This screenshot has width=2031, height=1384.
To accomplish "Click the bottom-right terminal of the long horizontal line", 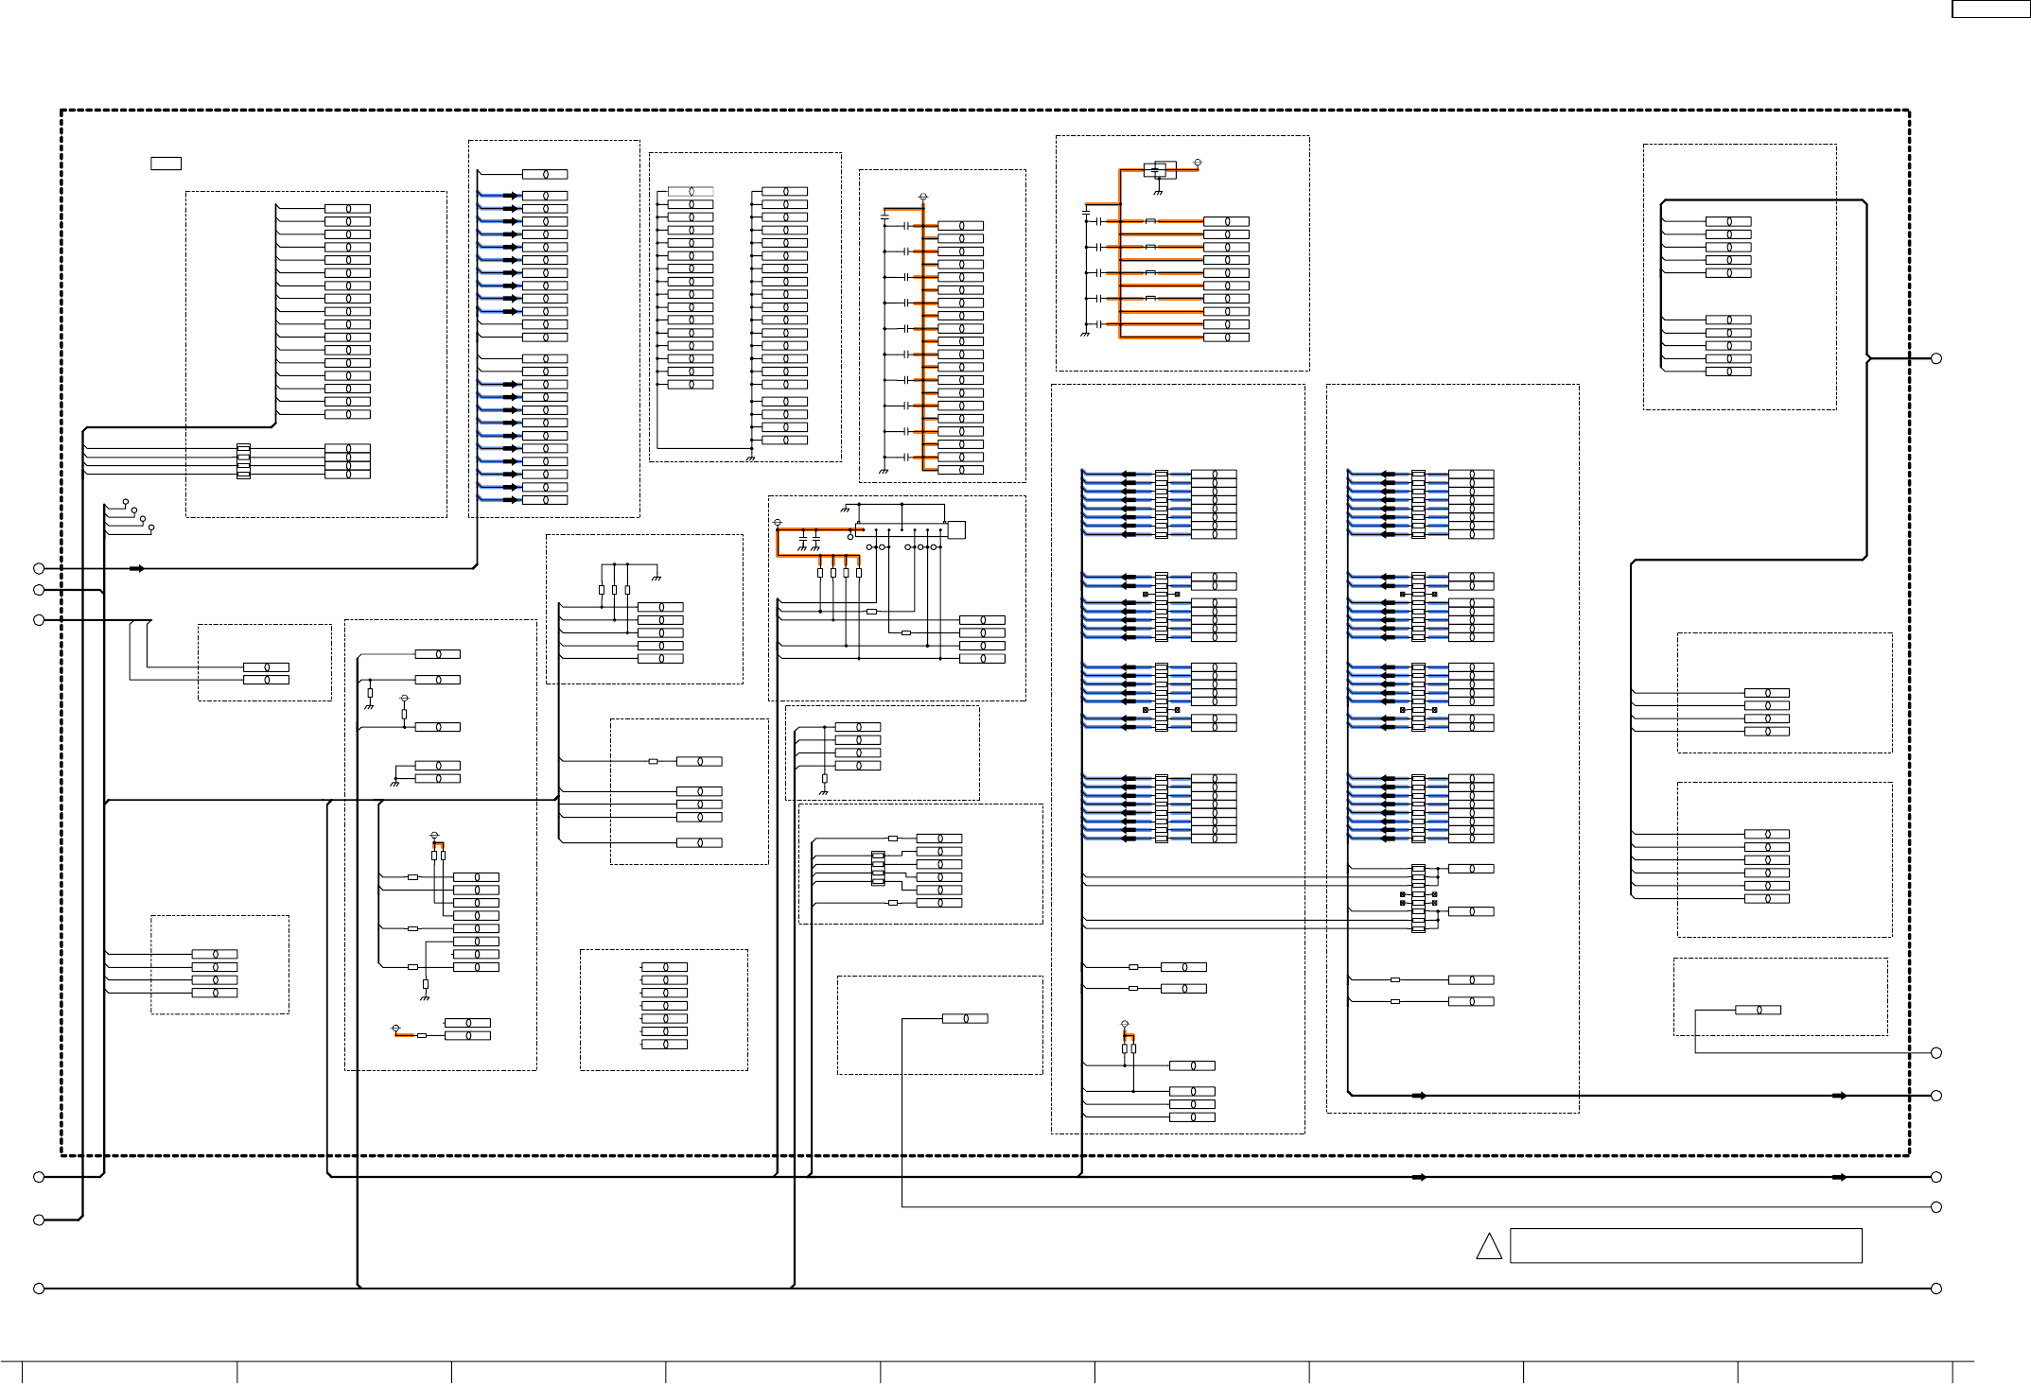I will (1936, 1289).
